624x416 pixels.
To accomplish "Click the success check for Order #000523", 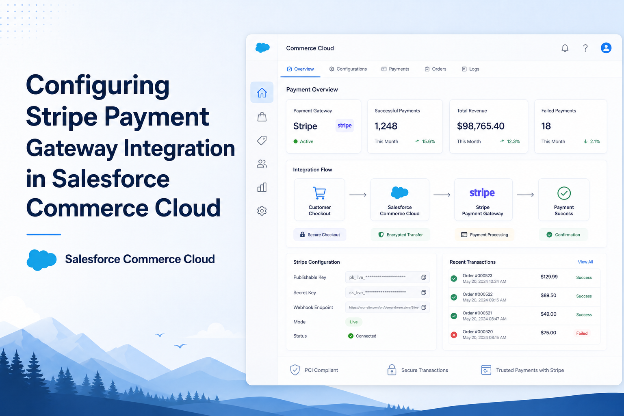I will coord(454,279).
